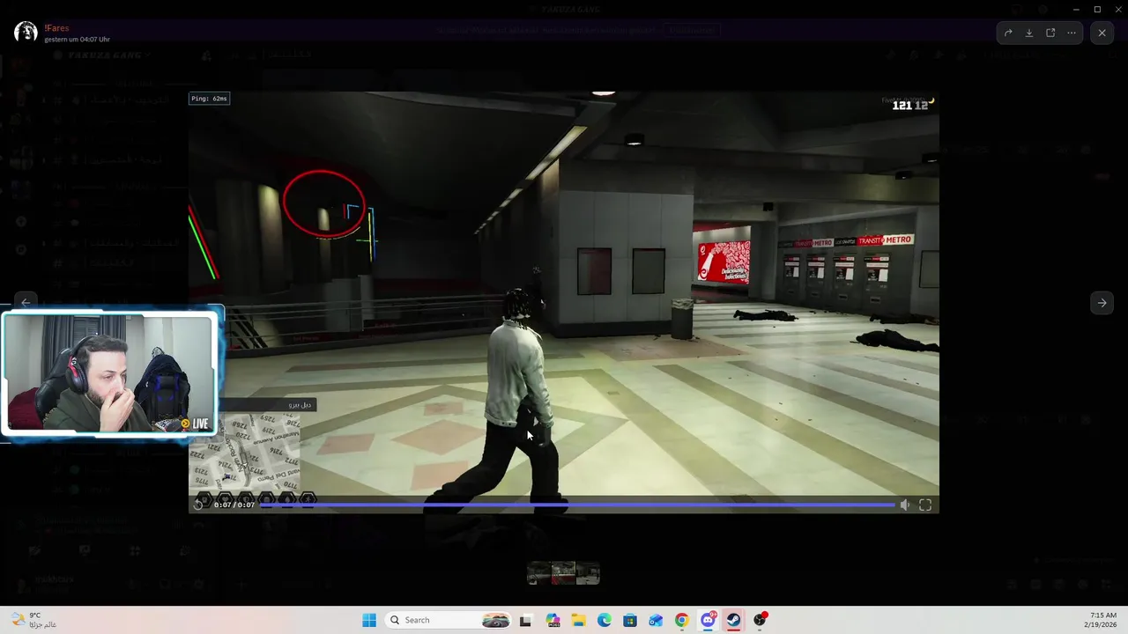
Task: Toggle fullscreen on the video player
Action: pyautogui.click(x=925, y=505)
